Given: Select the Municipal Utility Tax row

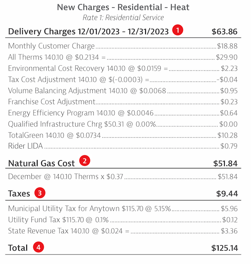Looking at the screenshot, I should pyautogui.click(x=123, y=208).
